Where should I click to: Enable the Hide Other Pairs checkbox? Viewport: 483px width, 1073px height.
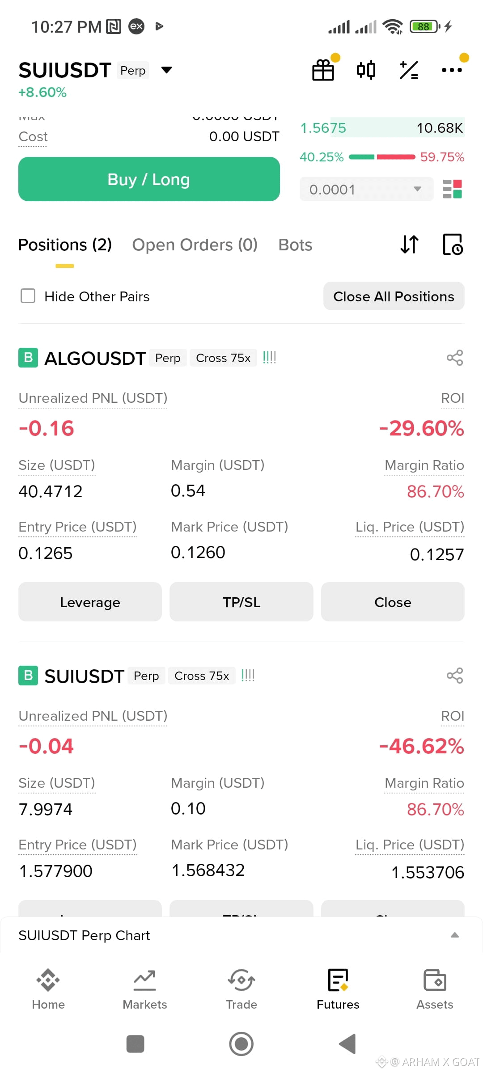pyautogui.click(x=28, y=296)
